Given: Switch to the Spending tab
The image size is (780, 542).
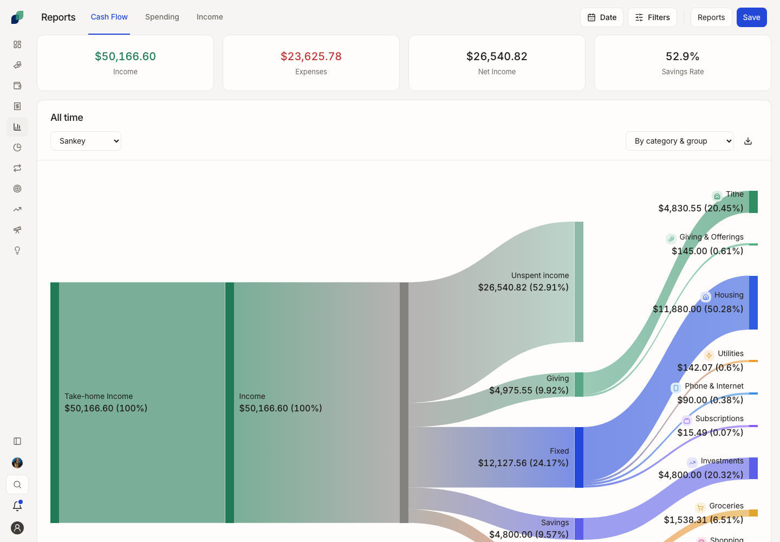Looking at the screenshot, I should 162,17.
